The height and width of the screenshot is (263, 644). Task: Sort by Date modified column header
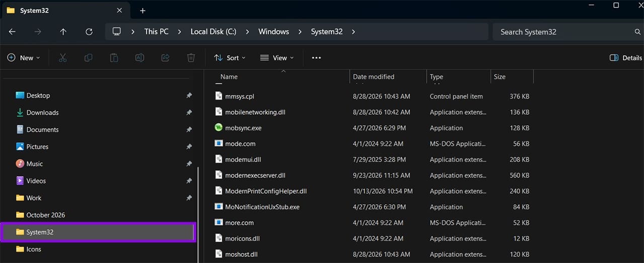(x=374, y=77)
